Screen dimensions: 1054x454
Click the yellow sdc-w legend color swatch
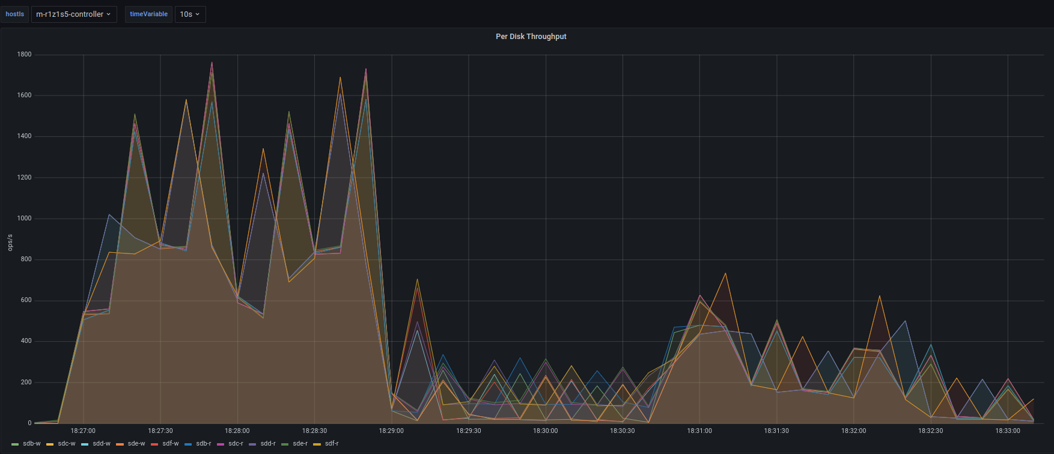tap(50, 444)
